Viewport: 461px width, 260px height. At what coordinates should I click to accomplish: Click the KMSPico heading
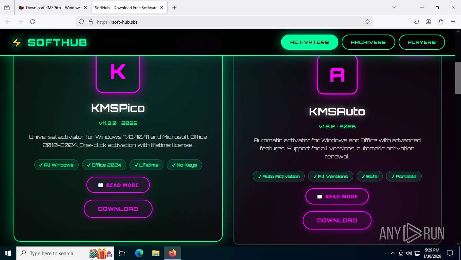118,108
